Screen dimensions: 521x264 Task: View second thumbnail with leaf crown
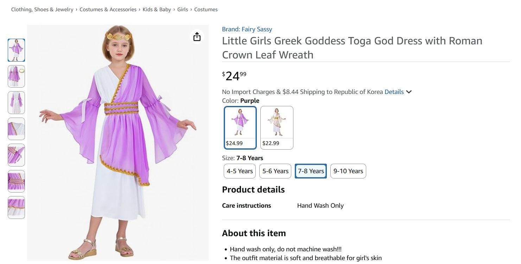(x=17, y=76)
